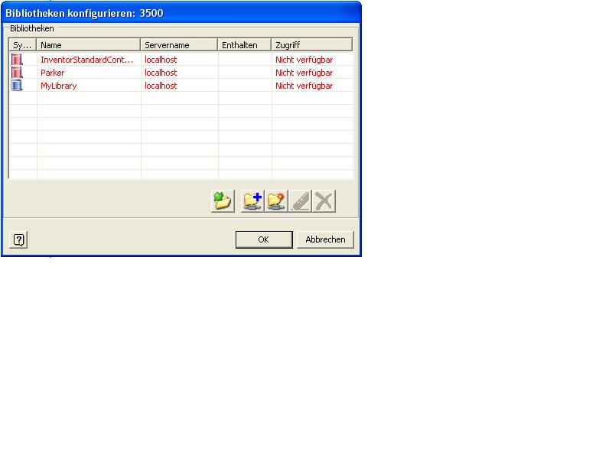The height and width of the screenshot is (459, 612).
Task: Select the Parker library name
Action: click(x=52, y=73)
